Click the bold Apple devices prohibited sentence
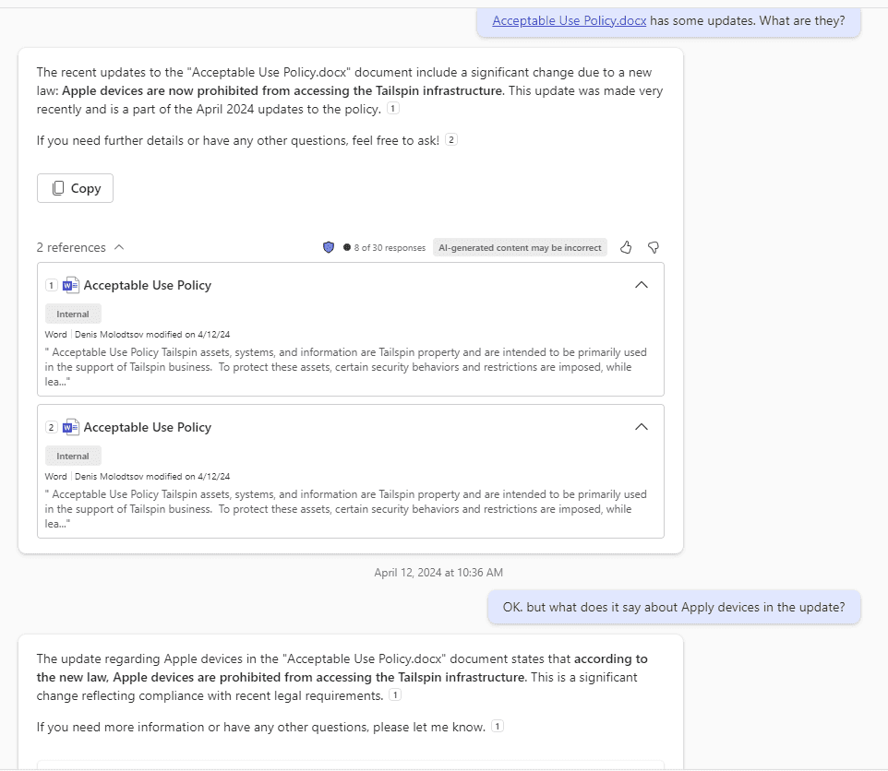Image resolution: width=888 pixels, height=771 pixels. pyautogui.click(x=282, y=90)
